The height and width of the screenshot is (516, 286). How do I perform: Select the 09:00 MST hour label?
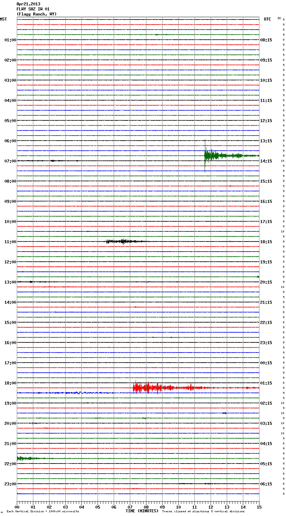[x=10, y=201]
